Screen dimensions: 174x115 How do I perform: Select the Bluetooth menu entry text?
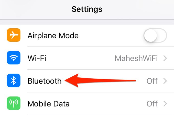pyautogui.click(x=45, y=81)
